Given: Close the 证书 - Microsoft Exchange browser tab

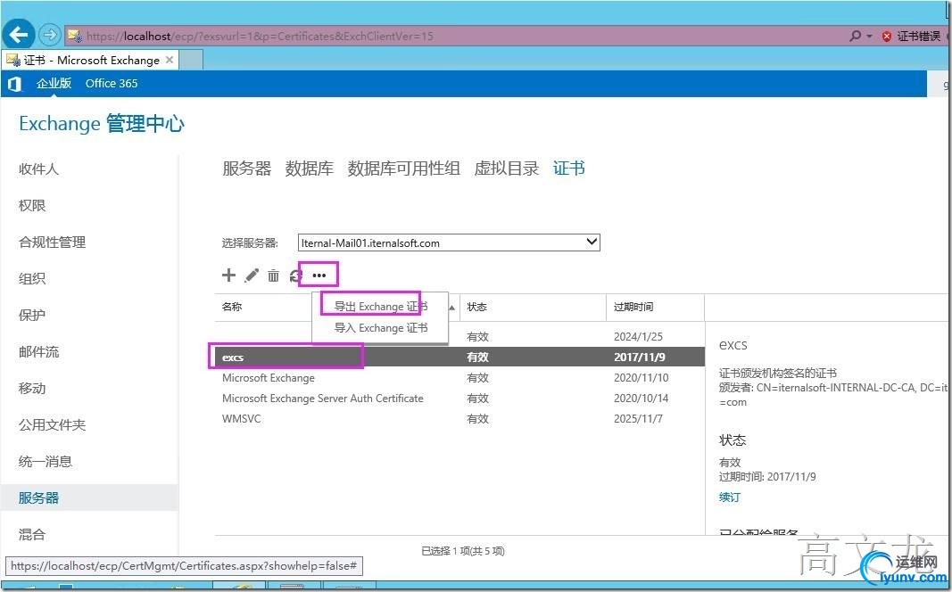Looking at the screenshot, I should pyautogui.click(x=170, y=60).
